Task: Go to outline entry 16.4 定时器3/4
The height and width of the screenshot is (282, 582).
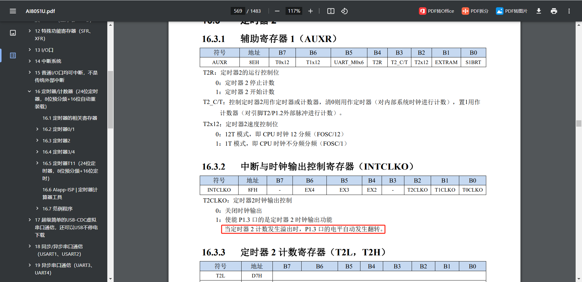Action: 59,152
